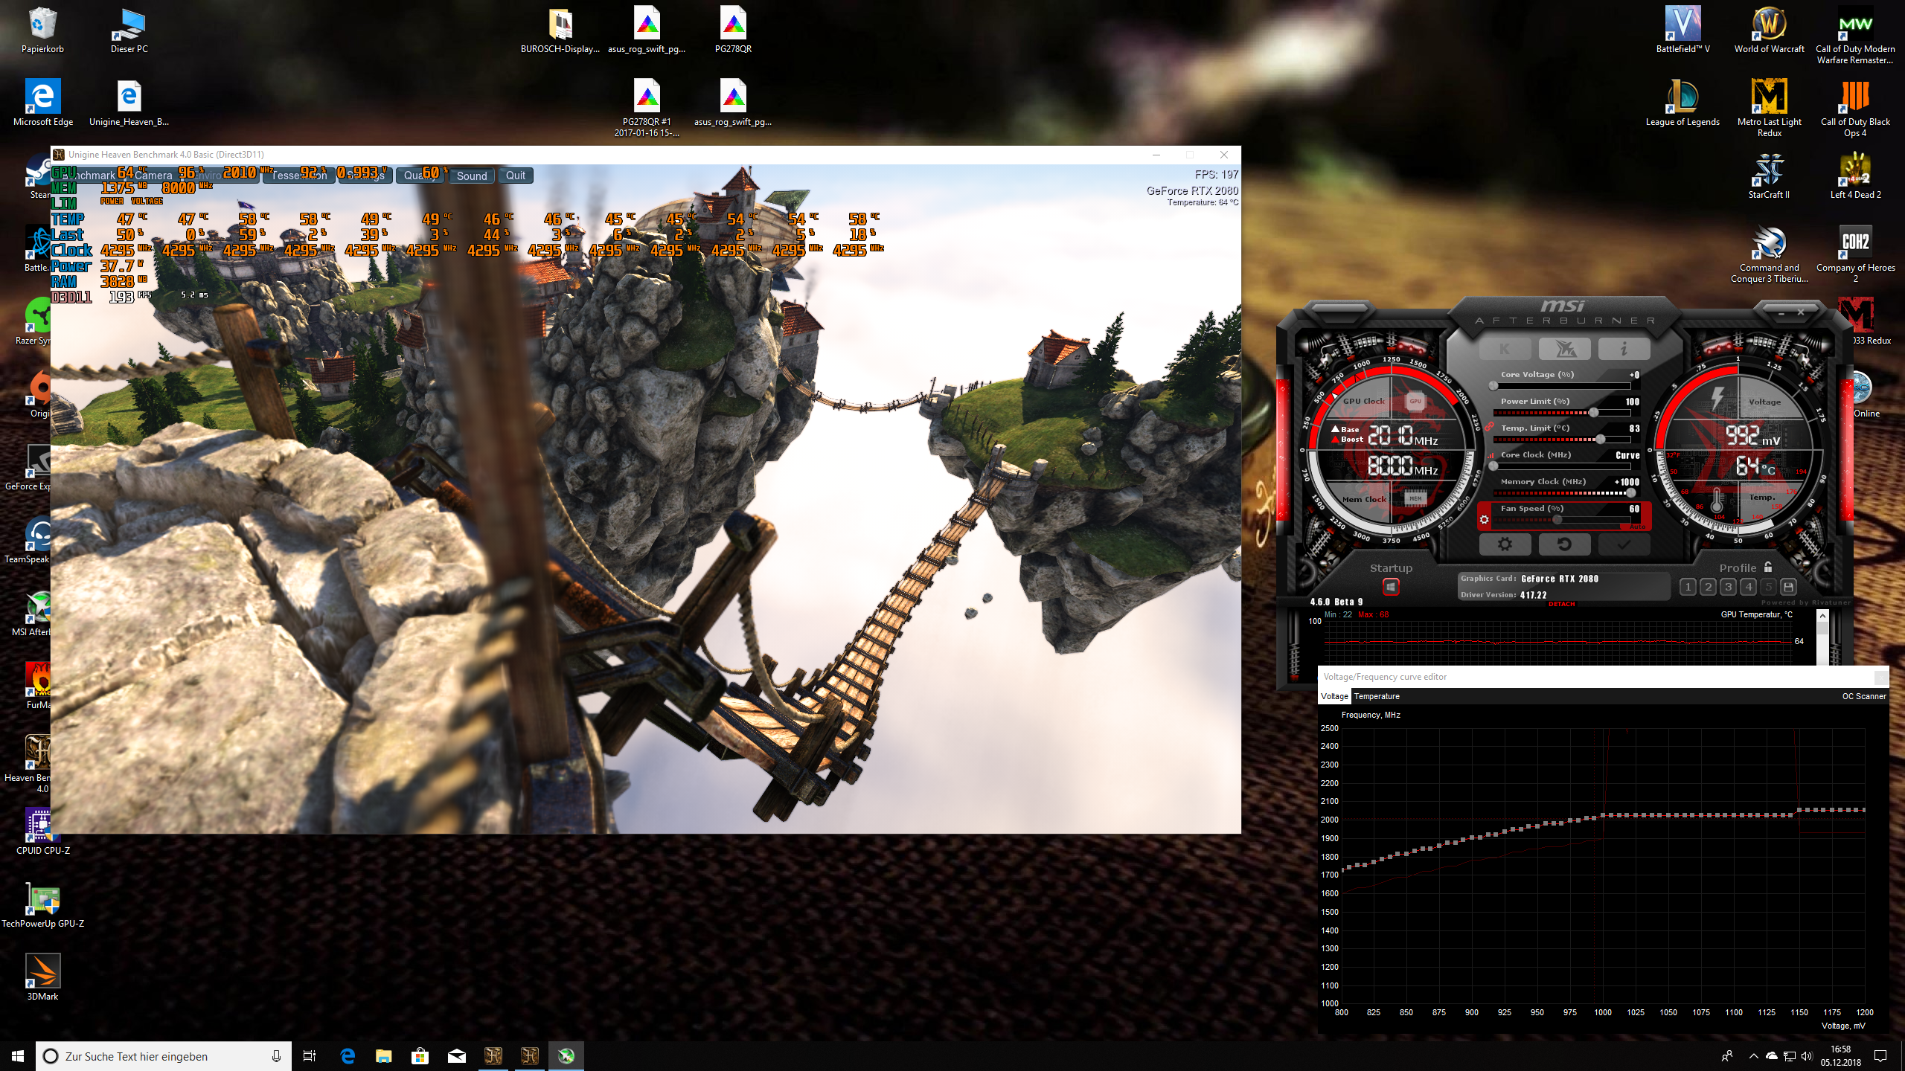Select the Voltage tab in curve editor
1905x1071 pixels.
click(x=1334, y=696)
